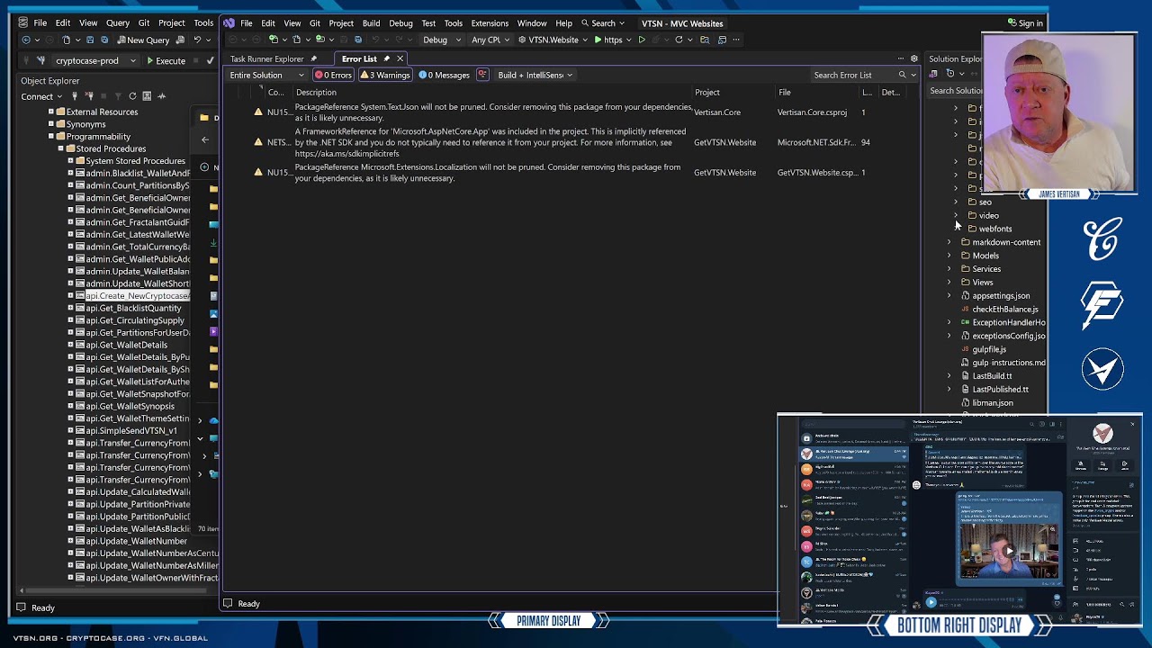This screenshot has width=1152, height=648.
Task: Open the Visual Studio Debug menu
Action: click(x=400, y=23)
